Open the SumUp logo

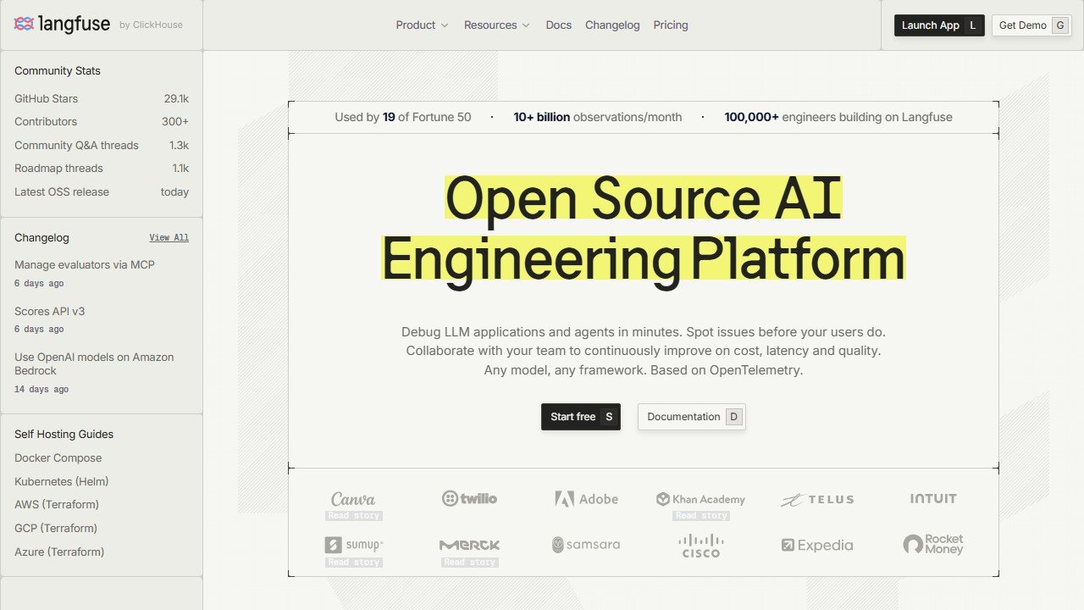pos(353,545)
